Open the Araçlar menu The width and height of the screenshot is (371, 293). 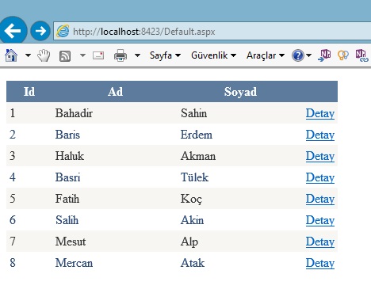click(x=266, y=55)
